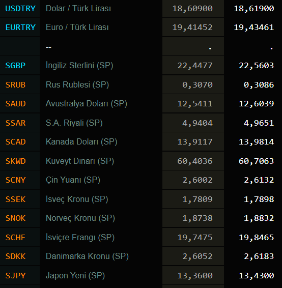Viewport: 282px width, 288px height.
Task: Click the Euro ask price 19,43461
Action: (254, 27)
